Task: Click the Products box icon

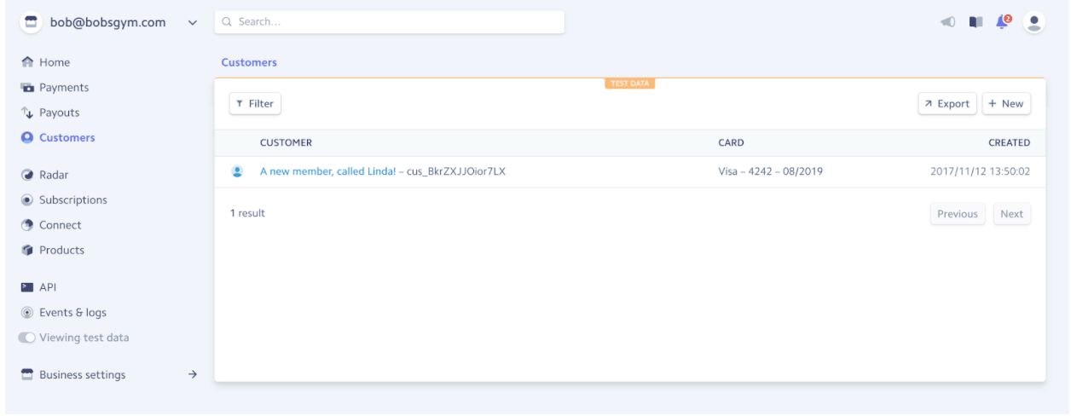Action: (x=27, y=250)
